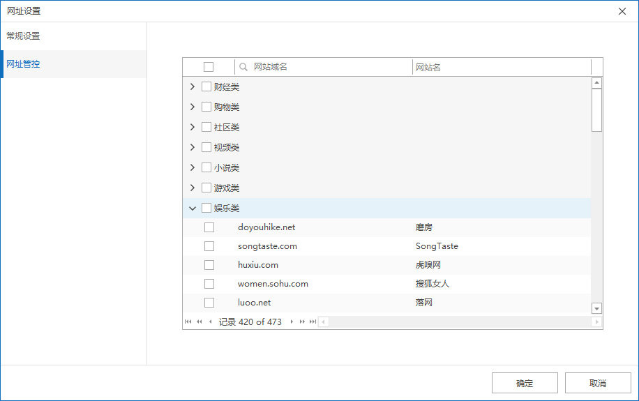Collapse the 娱乐类 category
The height and width of the screenshot is (401, 639).
[193, 209]
